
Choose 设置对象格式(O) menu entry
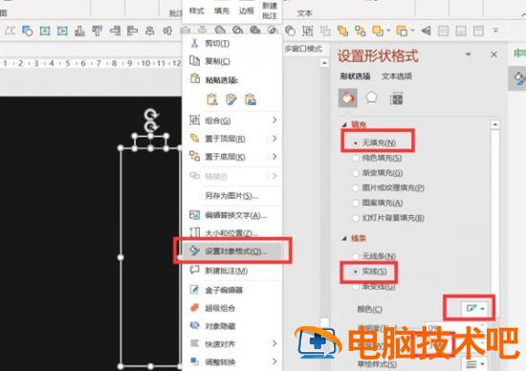click(231, 251)
